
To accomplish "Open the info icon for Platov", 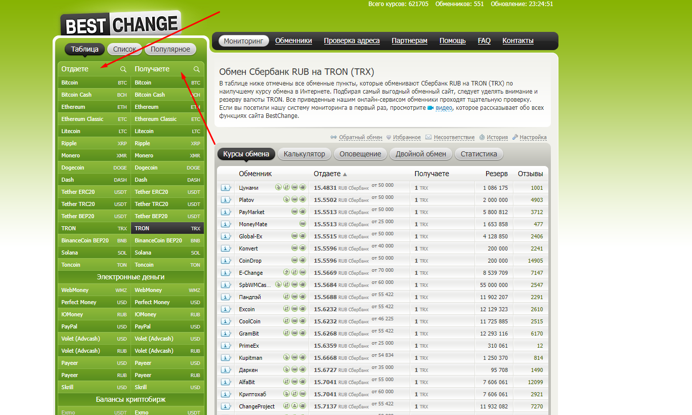I will click(226, 200).
